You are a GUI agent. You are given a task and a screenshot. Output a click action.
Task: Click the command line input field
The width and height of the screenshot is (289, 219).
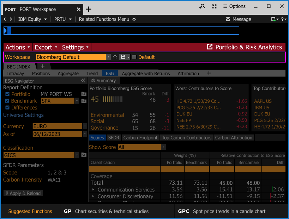coord(121,30)
